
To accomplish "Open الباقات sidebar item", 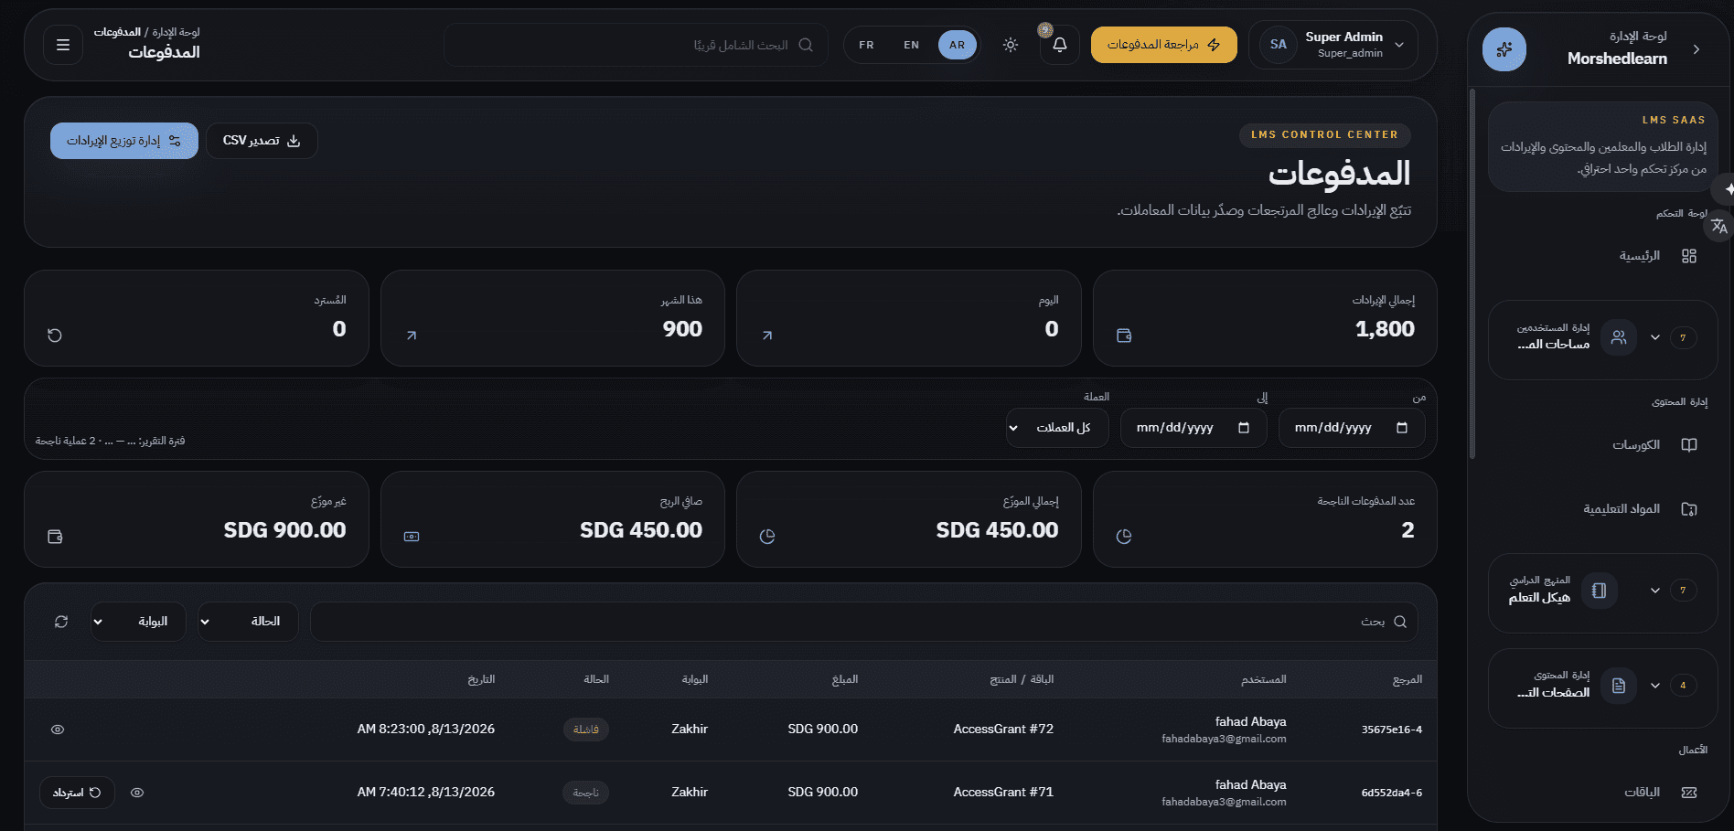I will tap(1661, 793).
